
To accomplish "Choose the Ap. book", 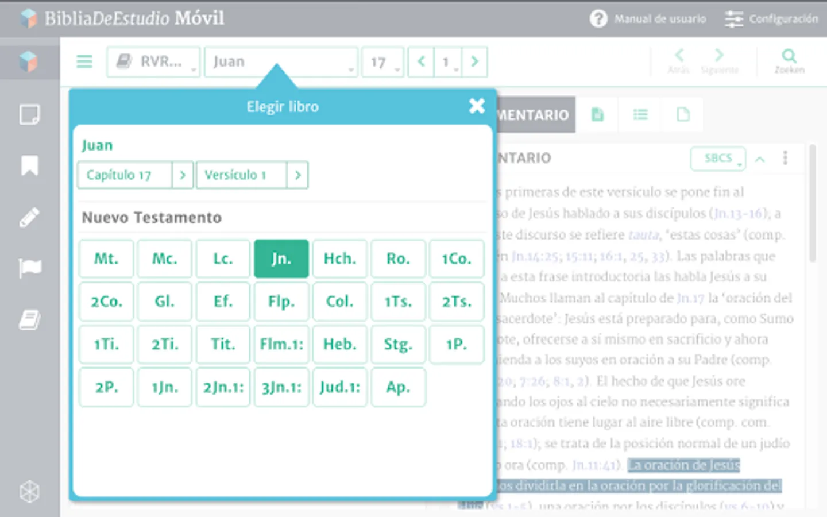I will 398,387.
